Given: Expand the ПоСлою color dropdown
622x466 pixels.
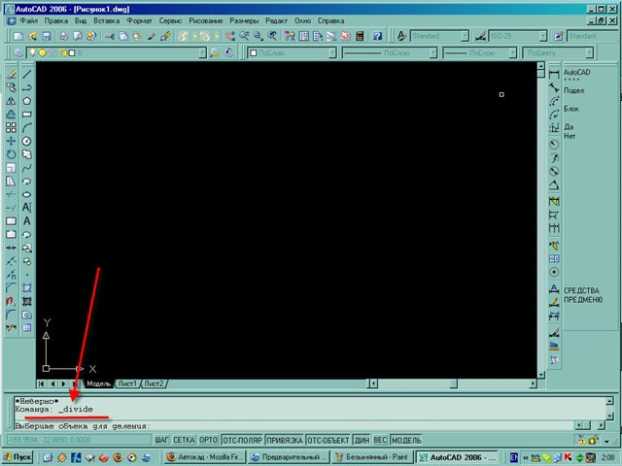Looking at the screenshot, I should coord(333,52).
